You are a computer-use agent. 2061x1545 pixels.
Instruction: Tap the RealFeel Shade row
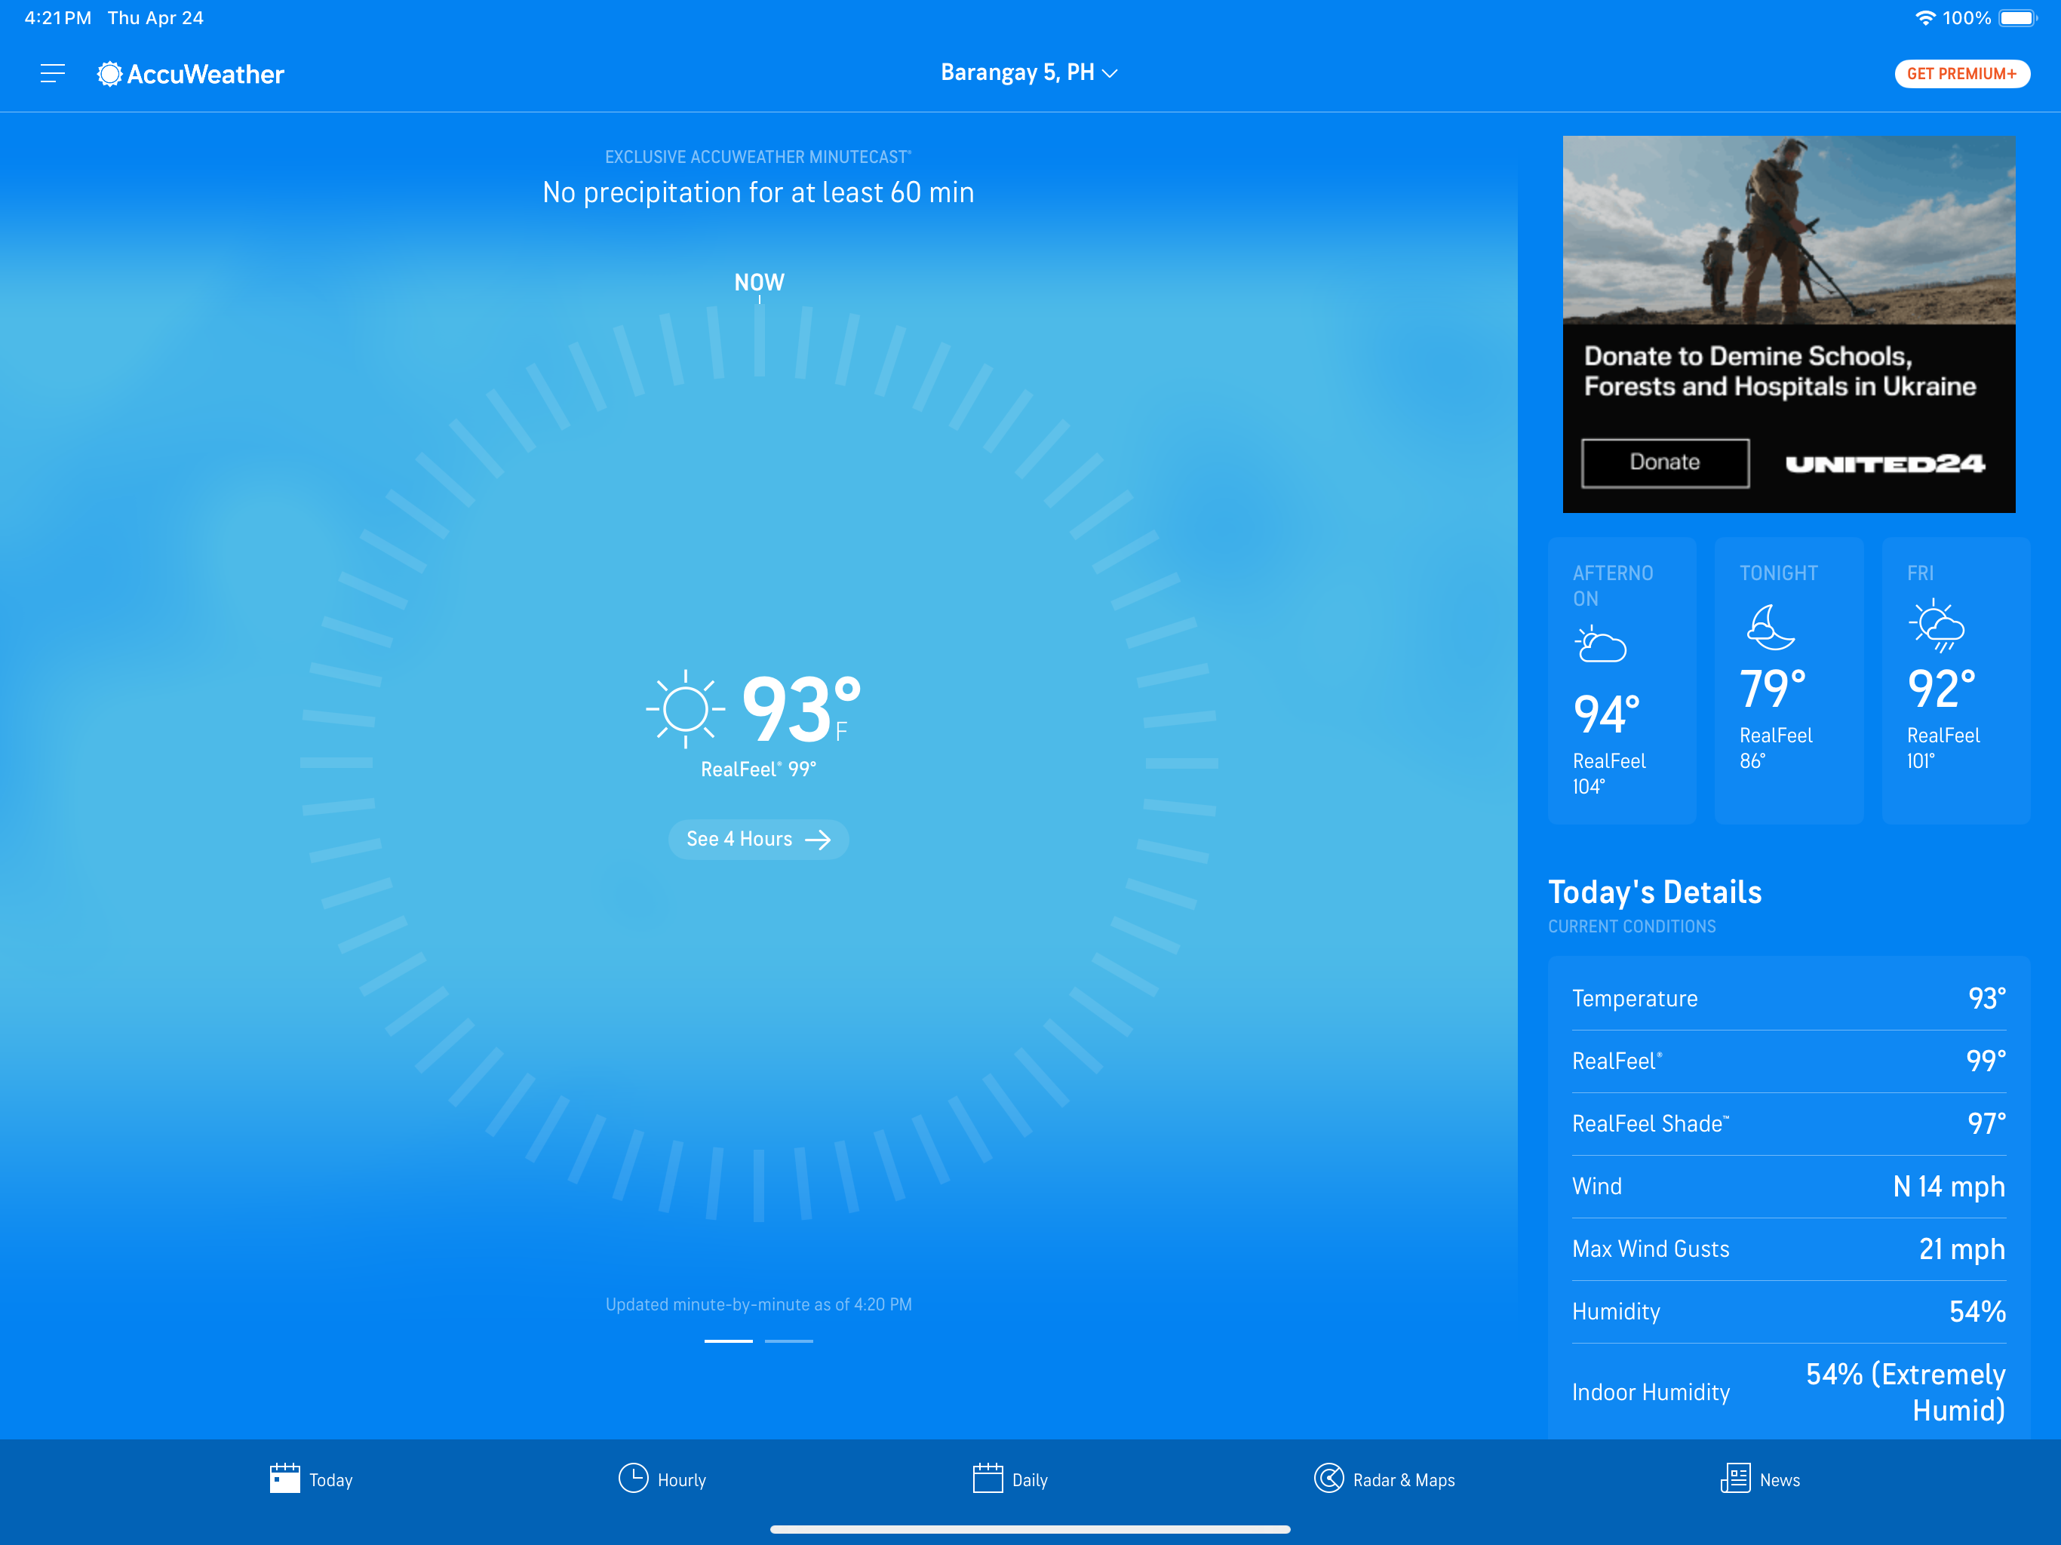1788,1124
